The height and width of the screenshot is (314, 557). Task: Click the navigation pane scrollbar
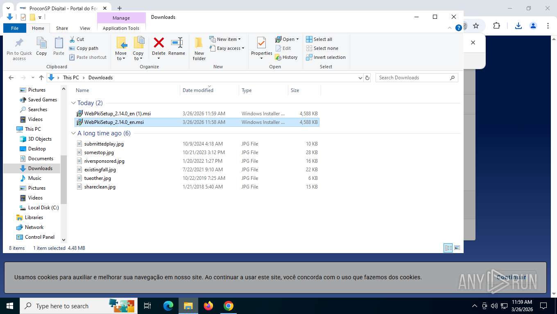pos(63,179)
